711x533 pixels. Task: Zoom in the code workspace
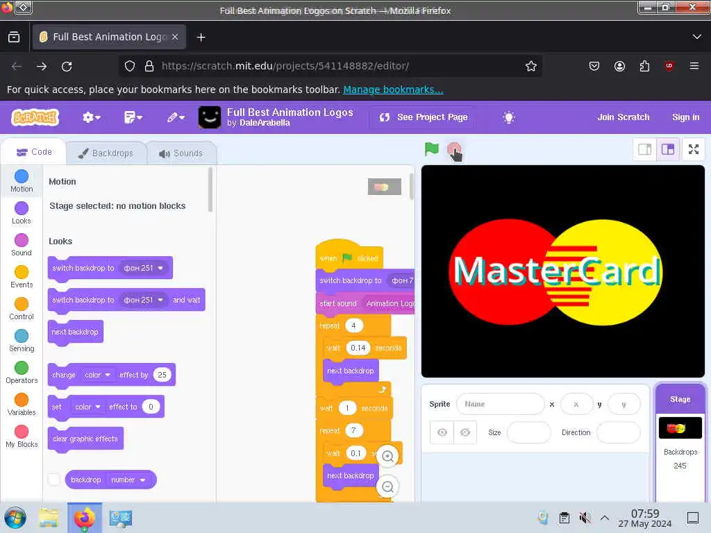pyautogui.click(x=387, y=456)
